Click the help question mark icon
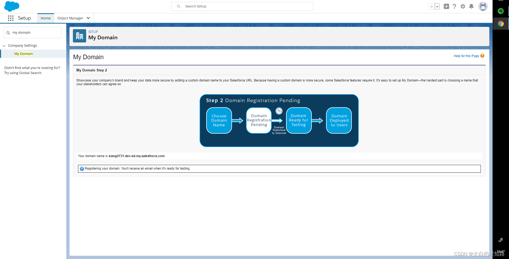Screen dimensions: 509x259 click(x=454, y=6)
